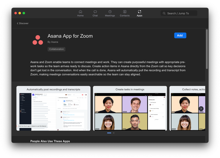220x158 pixels.
Task: Select the Apps tab
Action: coord(139,14)
